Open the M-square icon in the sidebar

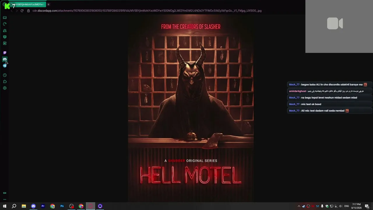point(5,43)
